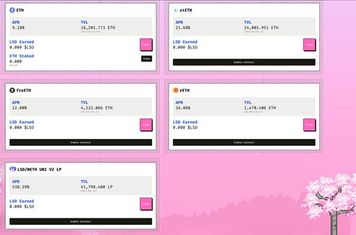The width and height of the screenshot is (356, 235).
Task: Claim LSD rewards in LSD/WETH LP card
Action: [x=146, y=204]
